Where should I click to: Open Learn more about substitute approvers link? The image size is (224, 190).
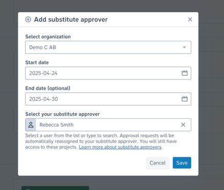point(120,147)
